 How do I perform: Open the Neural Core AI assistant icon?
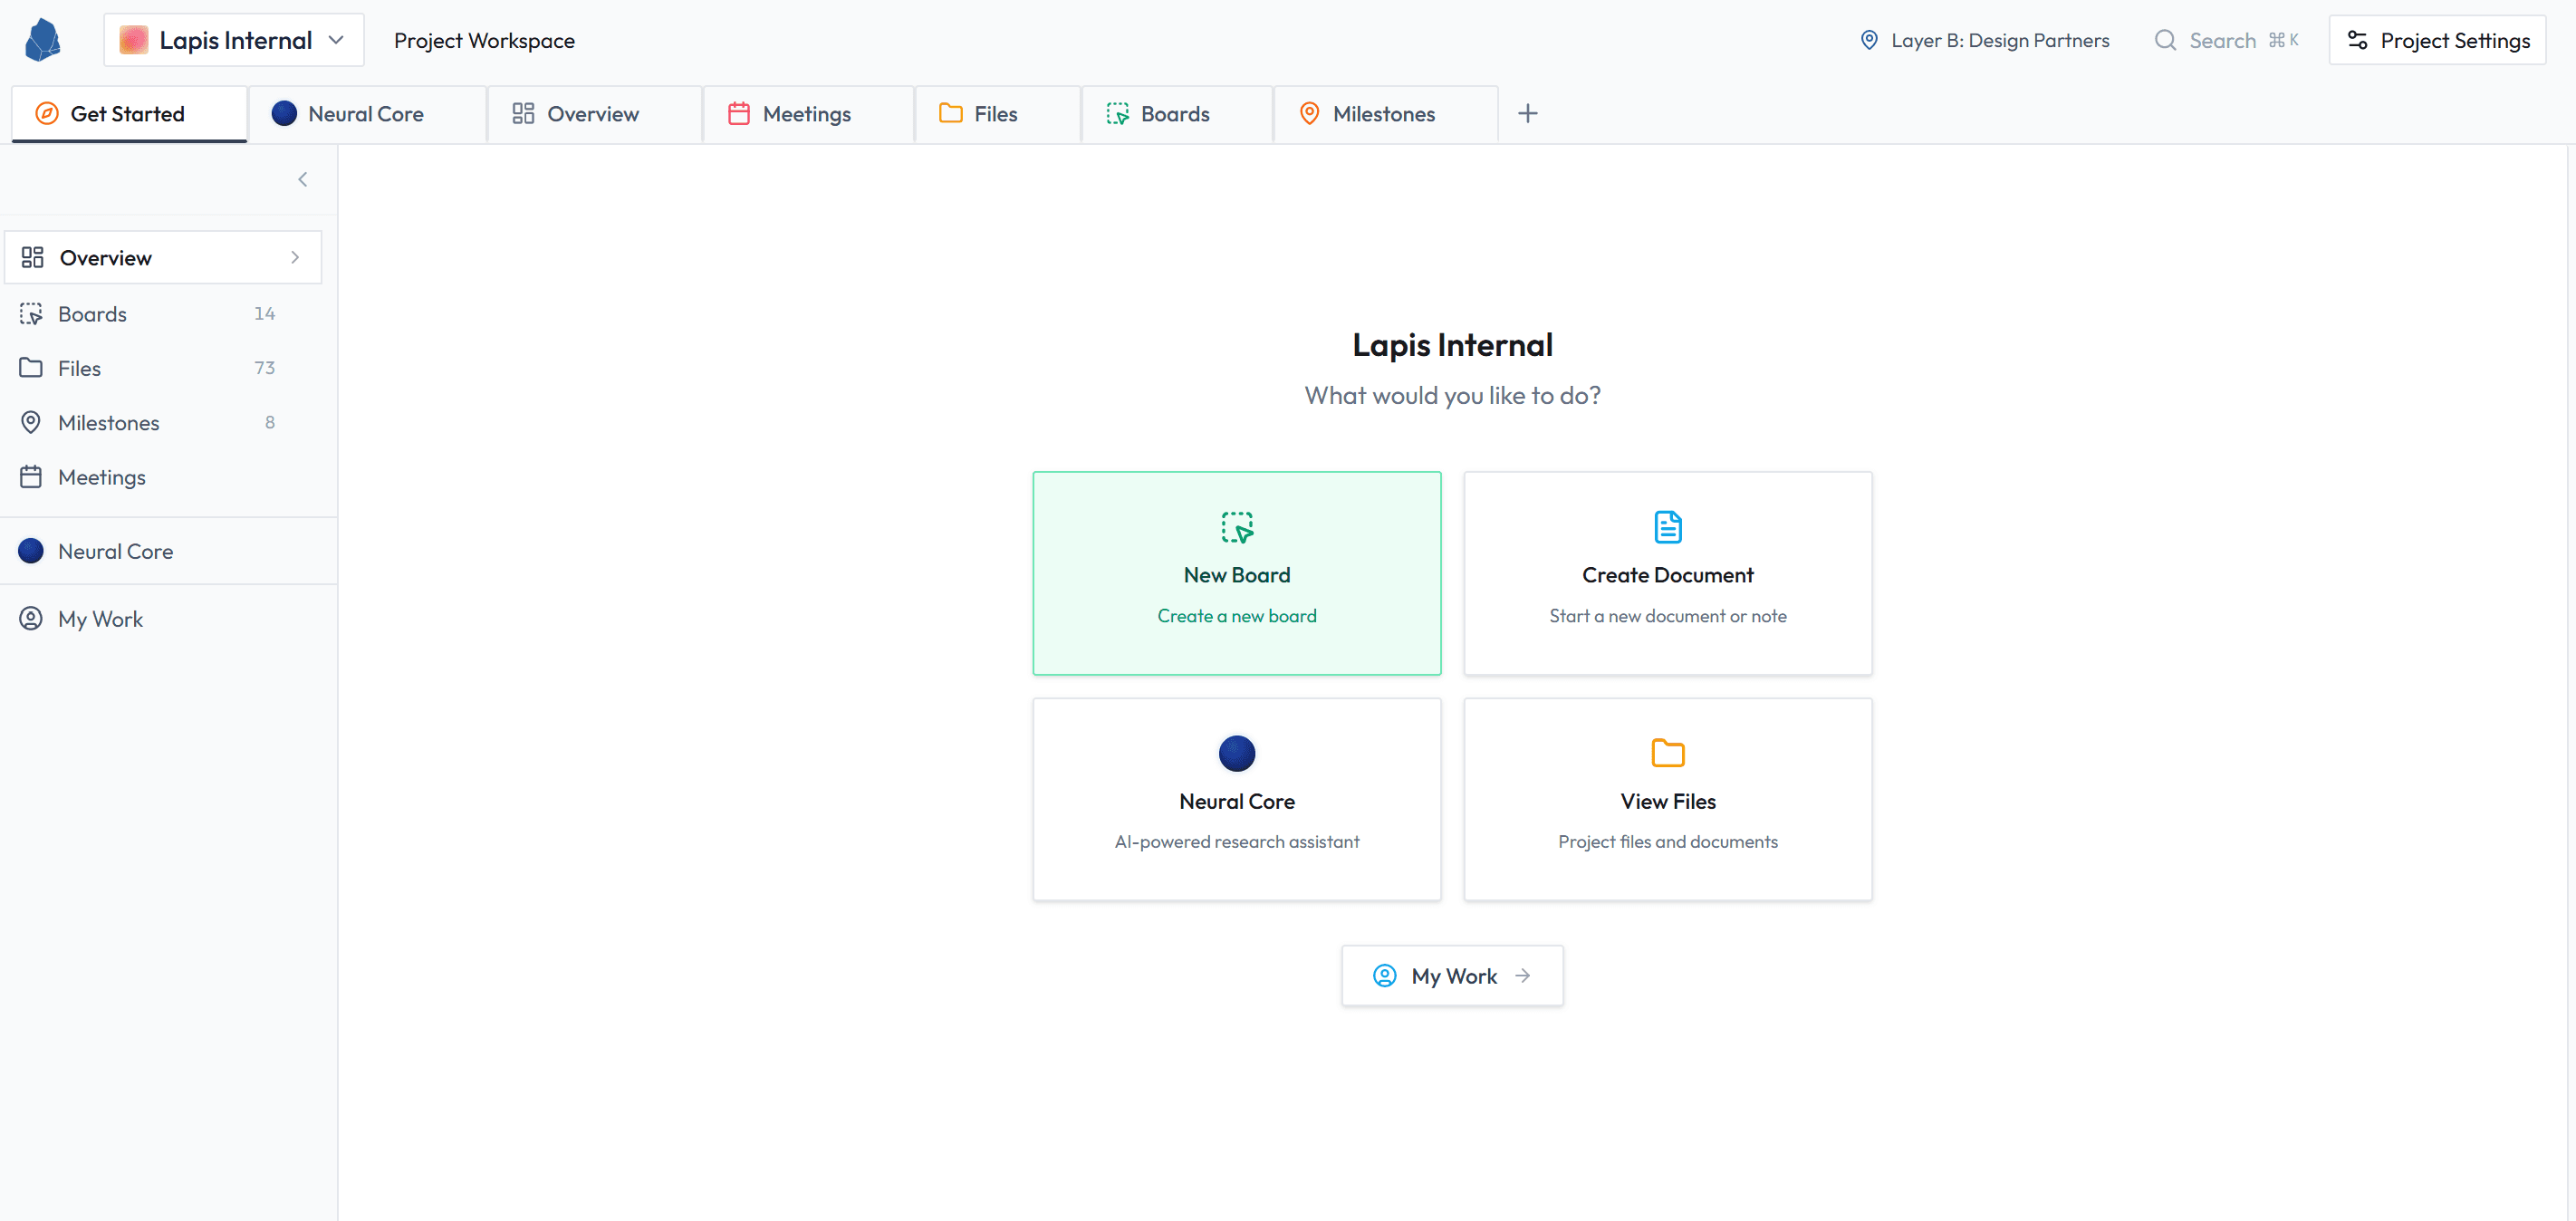point(1237,753)
